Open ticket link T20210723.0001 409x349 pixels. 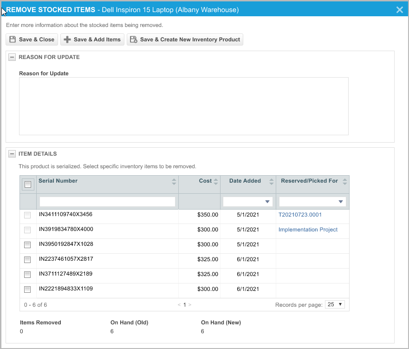[300, 215]
